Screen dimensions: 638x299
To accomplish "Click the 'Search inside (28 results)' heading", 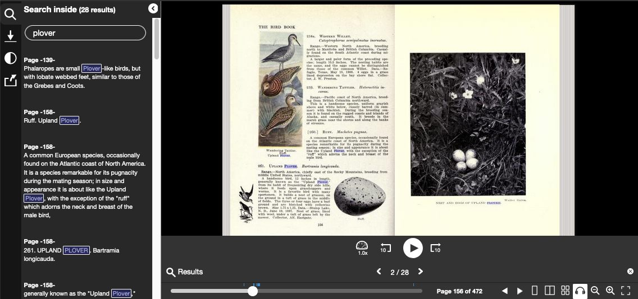I will click(70, 10).
